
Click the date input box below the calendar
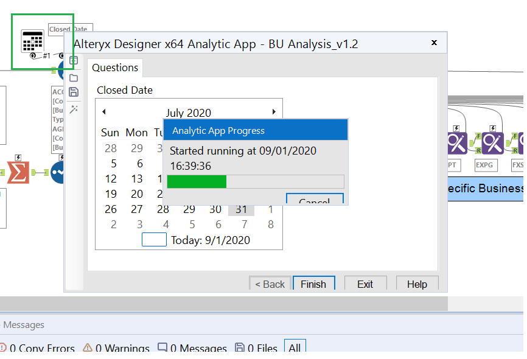(154, 239)
